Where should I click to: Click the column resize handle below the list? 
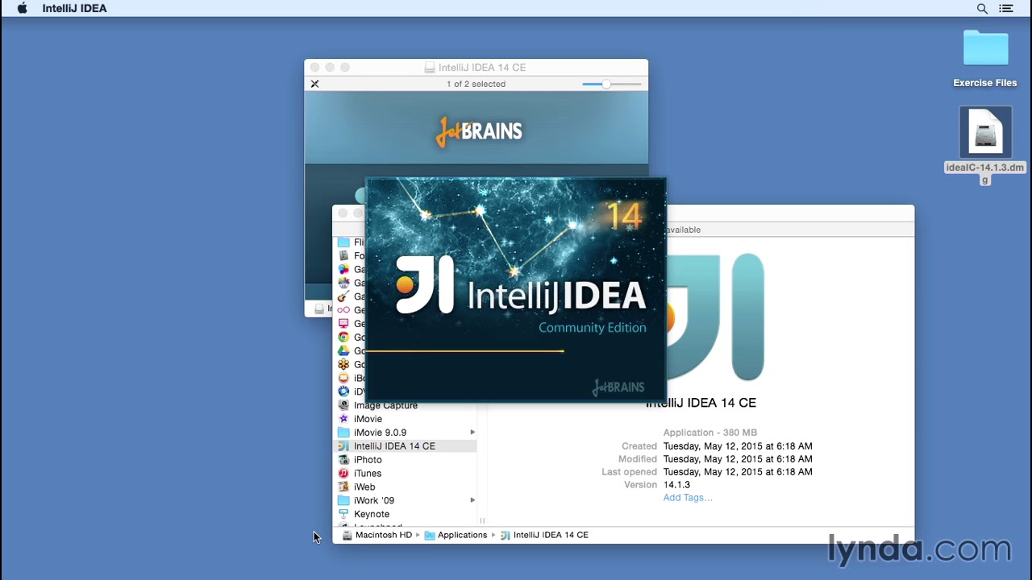482,521
